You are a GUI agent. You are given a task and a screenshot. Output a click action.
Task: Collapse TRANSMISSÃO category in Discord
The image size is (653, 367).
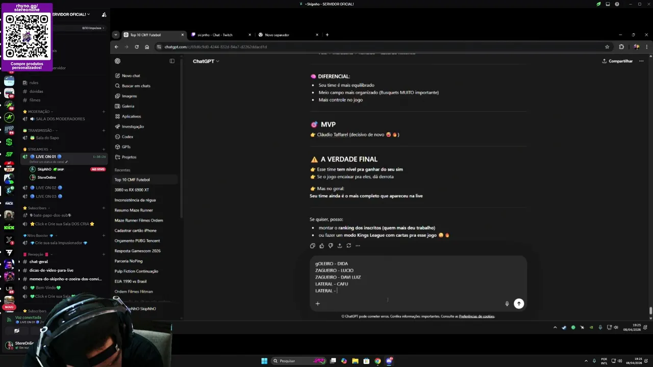[x=40, y=130]
